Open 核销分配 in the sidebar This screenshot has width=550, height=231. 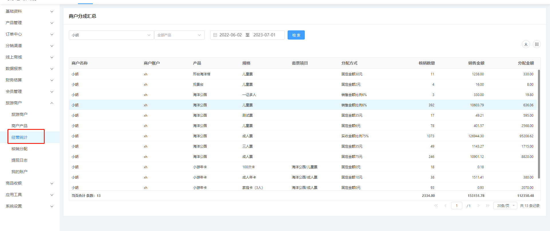pos(19,149)
